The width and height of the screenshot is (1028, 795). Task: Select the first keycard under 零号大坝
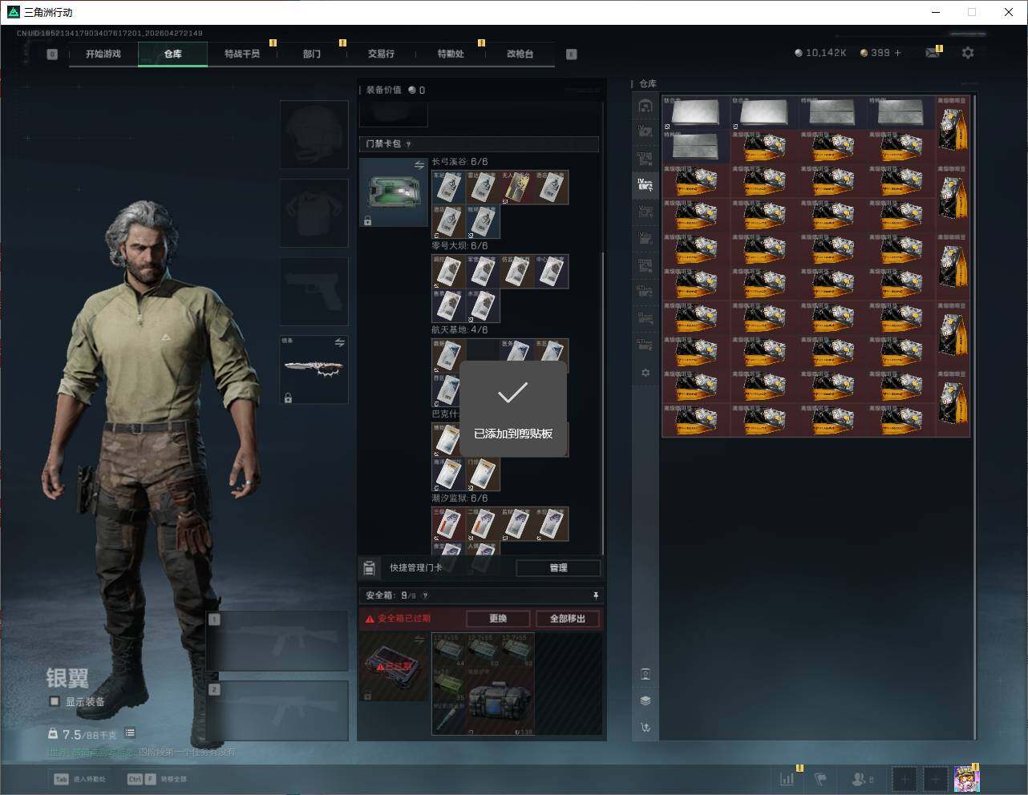click(449, 272)
